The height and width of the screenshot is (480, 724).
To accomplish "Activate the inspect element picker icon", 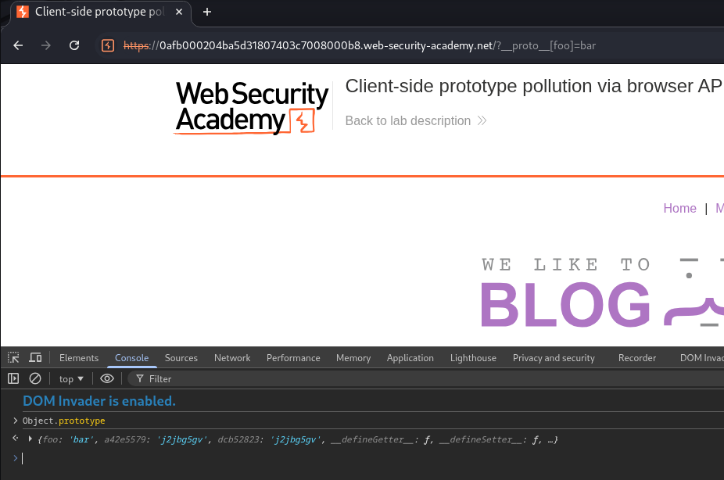I will 13,358.
